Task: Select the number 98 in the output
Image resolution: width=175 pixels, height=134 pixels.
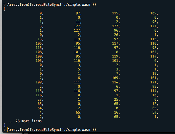Action: 155,47
